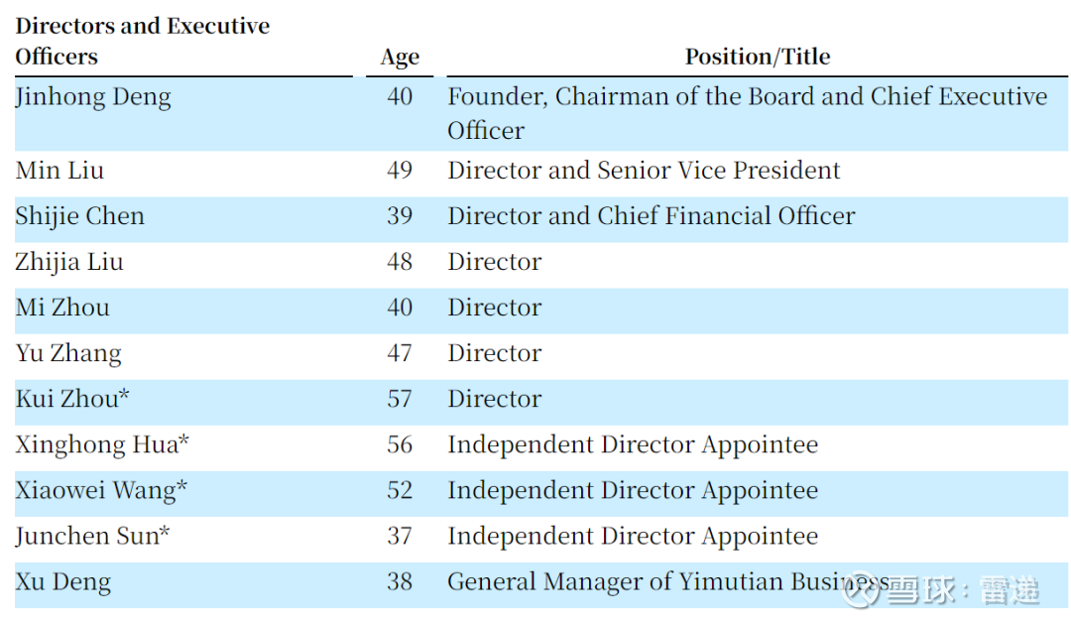Select the name Zhijia Liu

[x=69, y=262]
